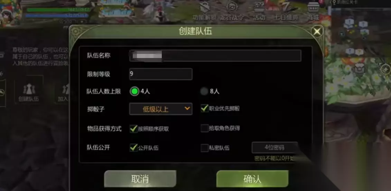Viewport: 391px width, 191px height.
Task: Uncheck the 按照顺序获取 checkbox
Action: pos(134,129)
